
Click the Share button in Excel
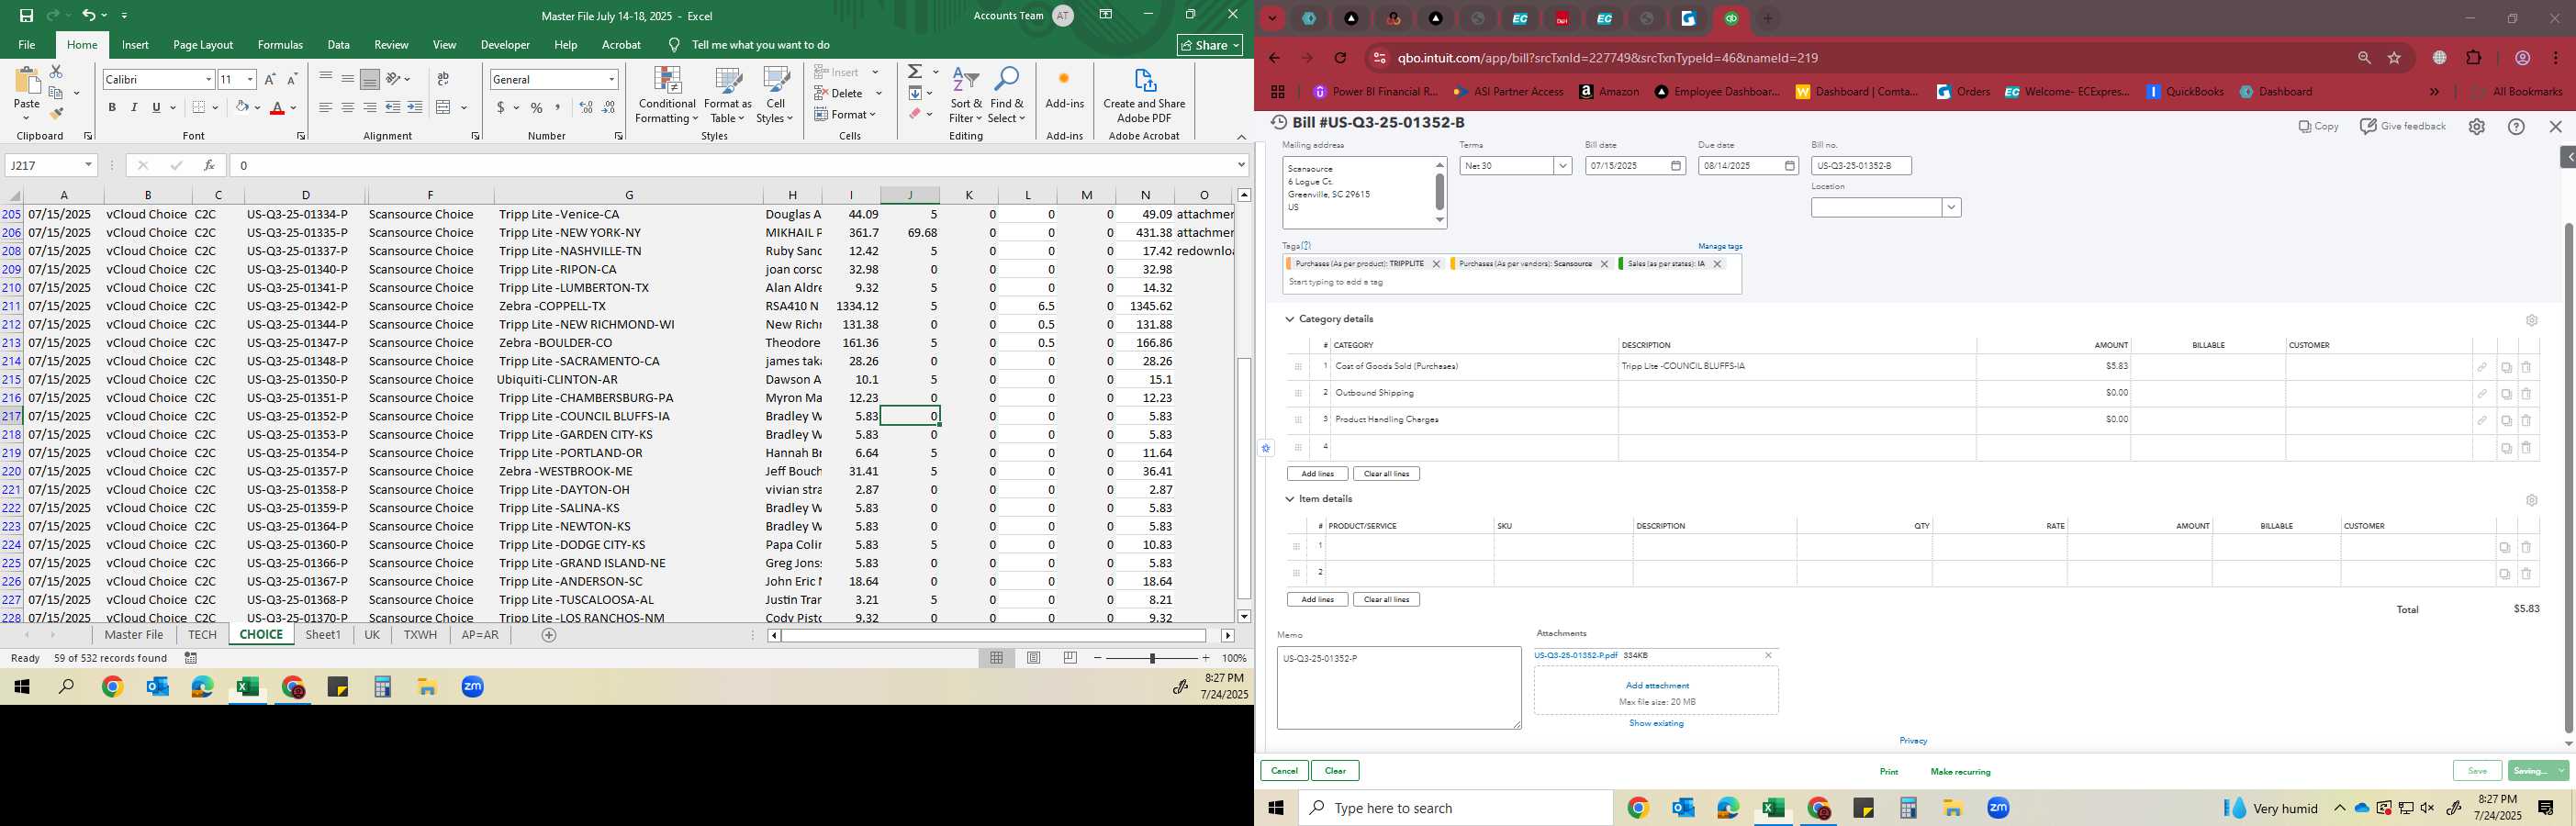[1210, 45]
